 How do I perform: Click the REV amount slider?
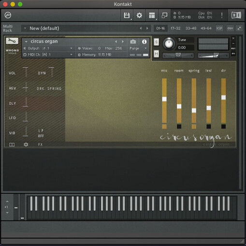coord(26,87)
